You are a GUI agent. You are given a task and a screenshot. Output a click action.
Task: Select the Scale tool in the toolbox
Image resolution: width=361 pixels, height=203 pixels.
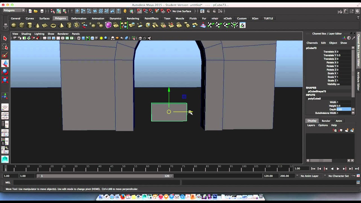coord(5,80)
